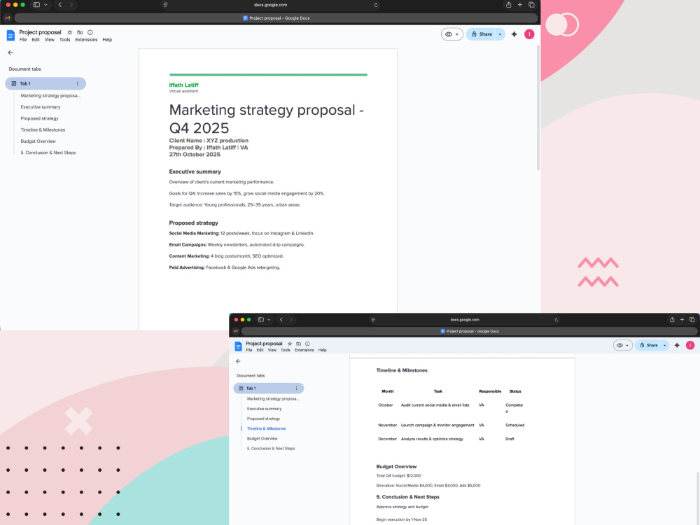
Task: Click the Project proposal document title in the top window
Action: pyautogui.click(x=40, y=32)
